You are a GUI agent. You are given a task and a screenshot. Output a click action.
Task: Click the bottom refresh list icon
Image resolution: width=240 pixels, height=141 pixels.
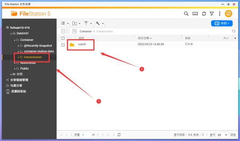[x=119, y=135]
